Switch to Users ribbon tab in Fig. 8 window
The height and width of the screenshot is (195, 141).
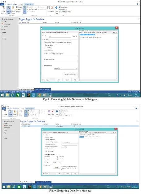[x=21, y=4]
